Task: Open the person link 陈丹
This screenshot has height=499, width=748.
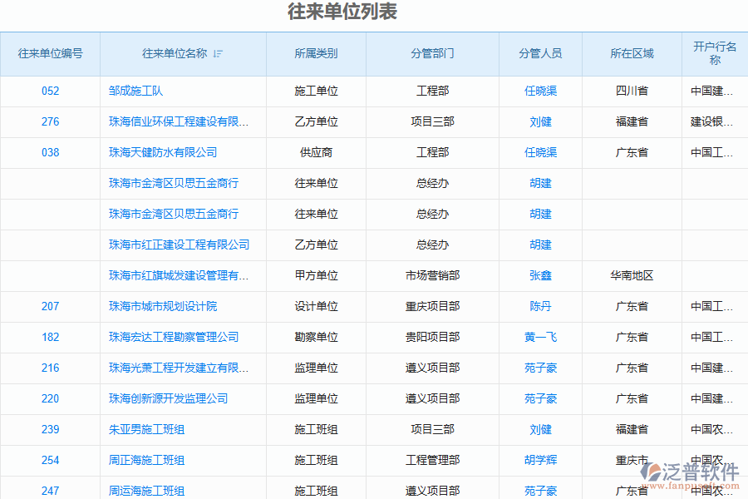Action: click(540, 306)
